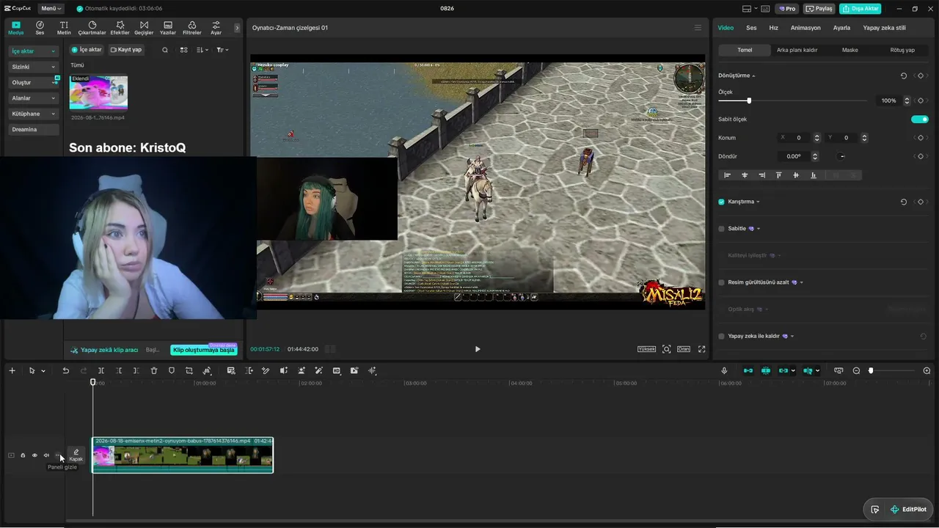The width and height of the screenshot is (939, 528).
Task: Click the Ölçek scale slider handle
Action: (x=748, y=100)
